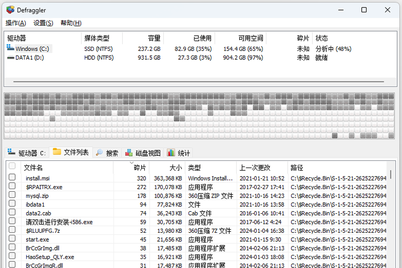Click the magnifier icon on 搜索 tab
The image size is (402, 268).
click(x=99, y=152)
